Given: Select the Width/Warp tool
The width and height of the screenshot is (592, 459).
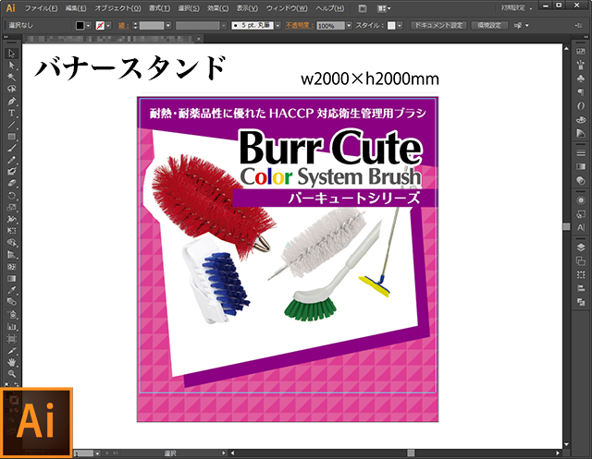Looking at the screenshot, I should 11,219.
